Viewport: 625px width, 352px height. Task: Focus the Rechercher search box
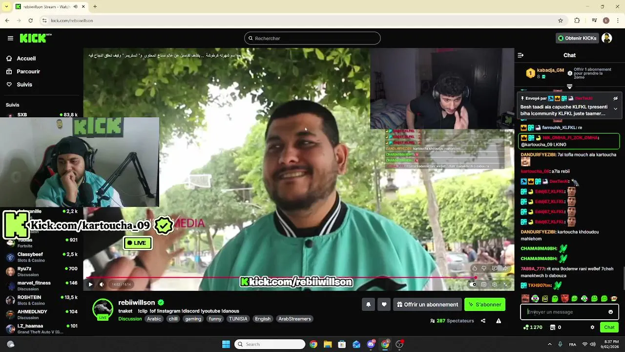coord(312,38)
